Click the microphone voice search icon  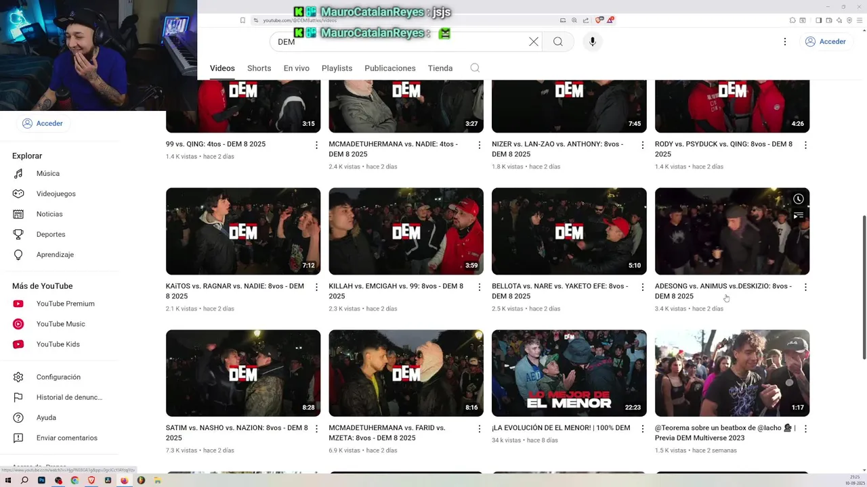coord(593,42)
